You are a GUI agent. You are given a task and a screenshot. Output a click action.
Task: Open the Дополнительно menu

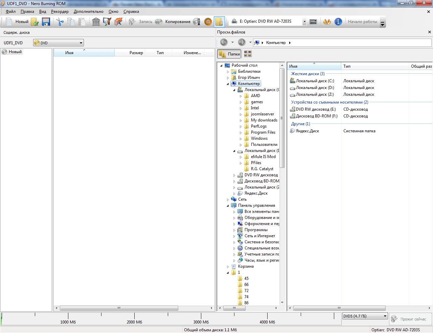[x=88, y=12]
